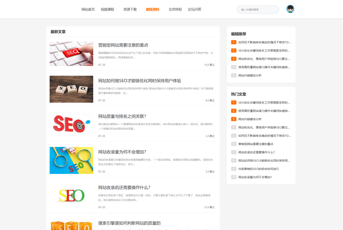Open wooden S.E.O. tiles thumbnail image

click(x=71, y=89)
